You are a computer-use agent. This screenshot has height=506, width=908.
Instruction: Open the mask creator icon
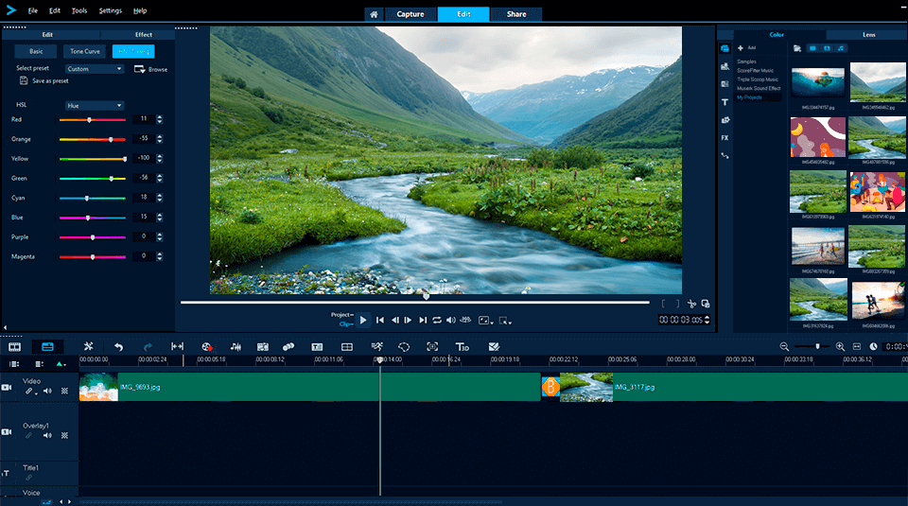point(404,347)
